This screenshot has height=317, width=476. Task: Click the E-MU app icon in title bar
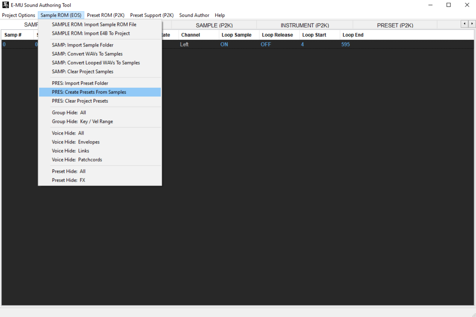6,5
